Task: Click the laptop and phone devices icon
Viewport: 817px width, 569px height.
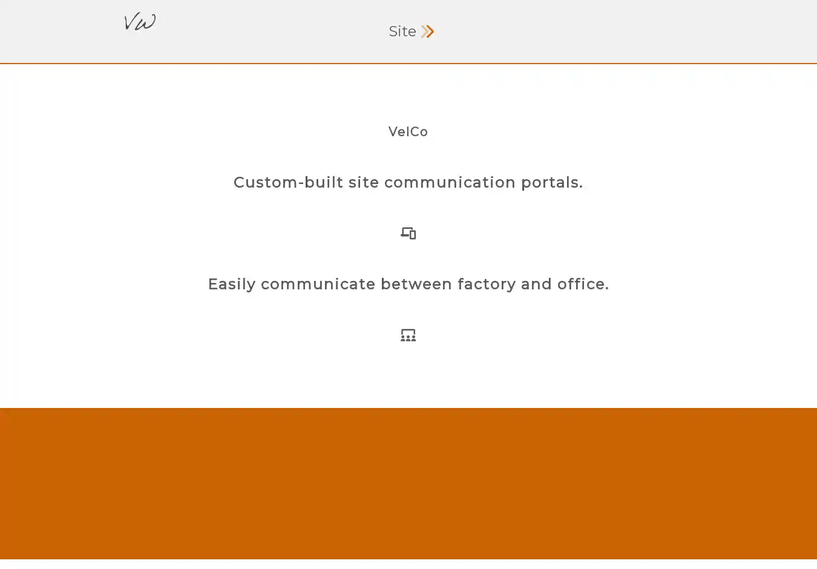Action: (x=408, y=233)
